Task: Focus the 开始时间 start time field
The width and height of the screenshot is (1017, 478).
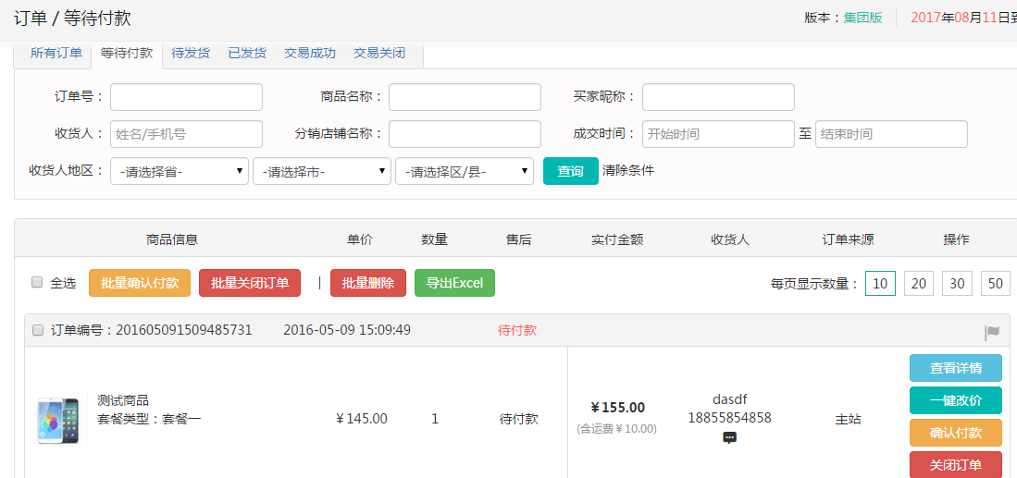Action: 718,134
